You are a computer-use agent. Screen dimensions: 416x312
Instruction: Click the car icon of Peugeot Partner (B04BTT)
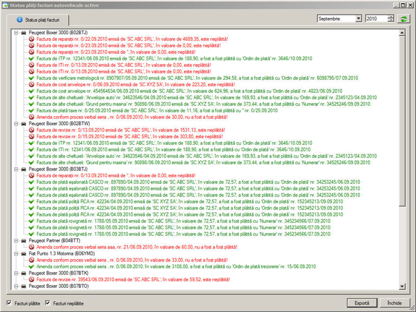point(23,240)
